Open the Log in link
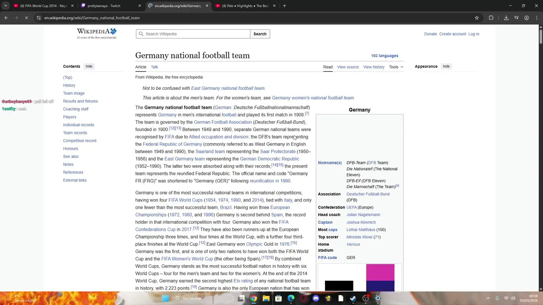This screenshot has height=305, width=543. (x=474, y=34)
